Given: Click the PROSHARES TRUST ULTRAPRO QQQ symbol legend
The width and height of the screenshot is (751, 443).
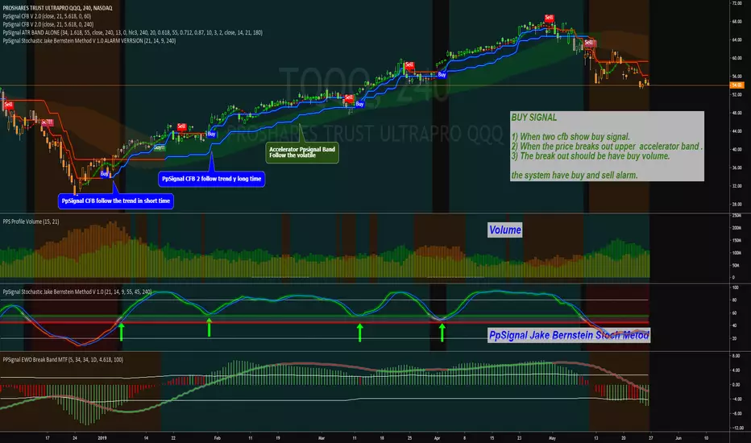Looking at the screenshot, I should pos(57,8).
